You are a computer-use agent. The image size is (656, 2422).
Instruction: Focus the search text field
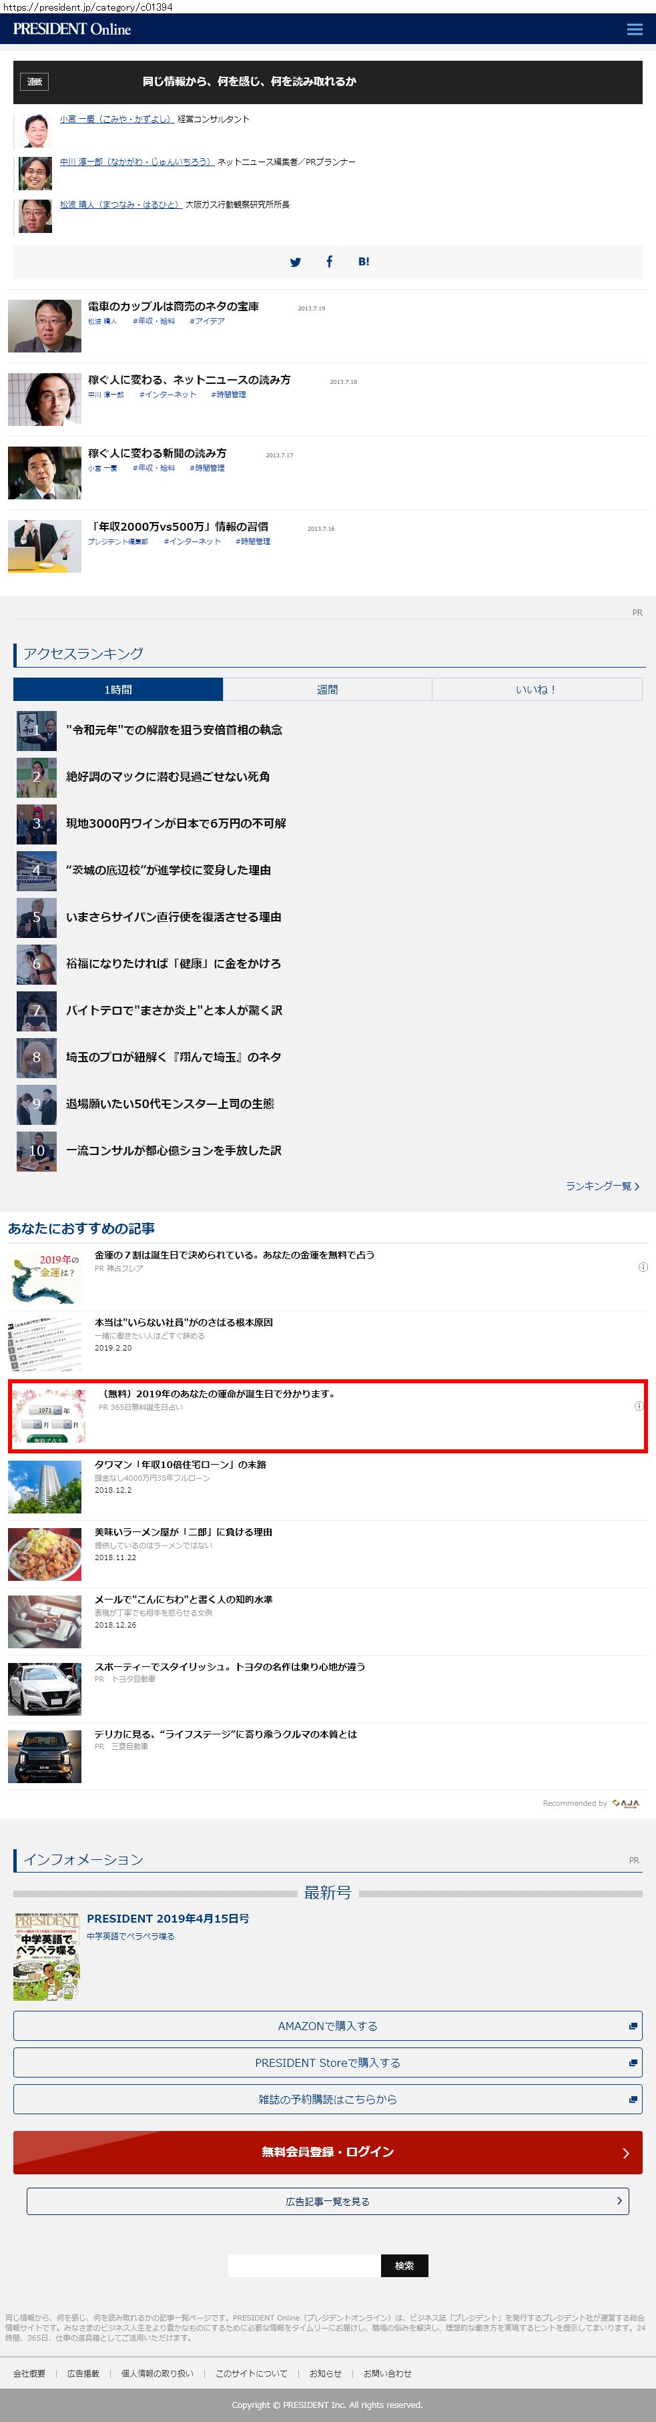tap(304, 2265)
